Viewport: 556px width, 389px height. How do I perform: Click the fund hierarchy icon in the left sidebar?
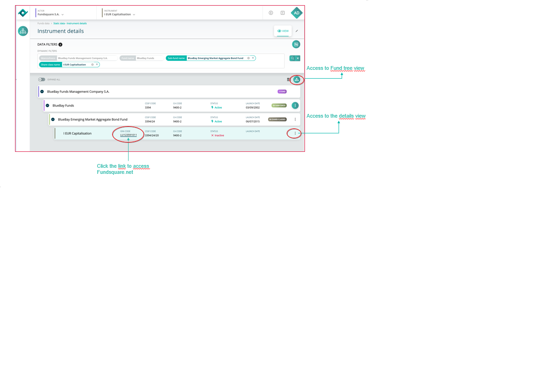click(x=23, y=31)
